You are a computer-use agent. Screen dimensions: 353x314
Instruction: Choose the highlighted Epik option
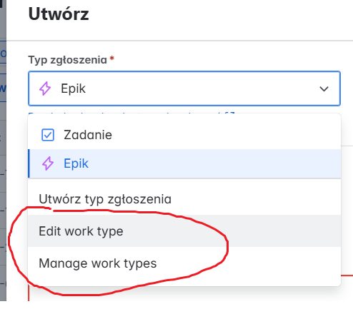coord(184,163)
